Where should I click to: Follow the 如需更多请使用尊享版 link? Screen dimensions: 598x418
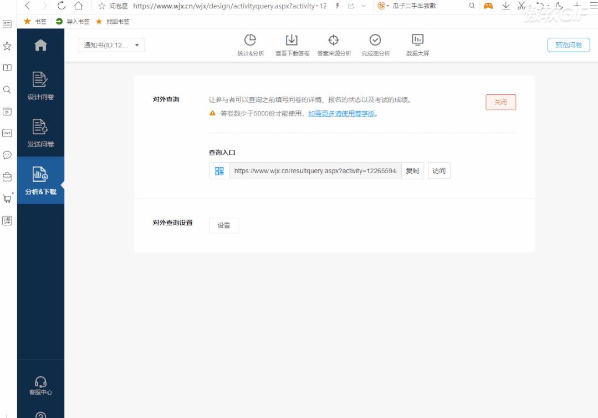coord(343,114)
